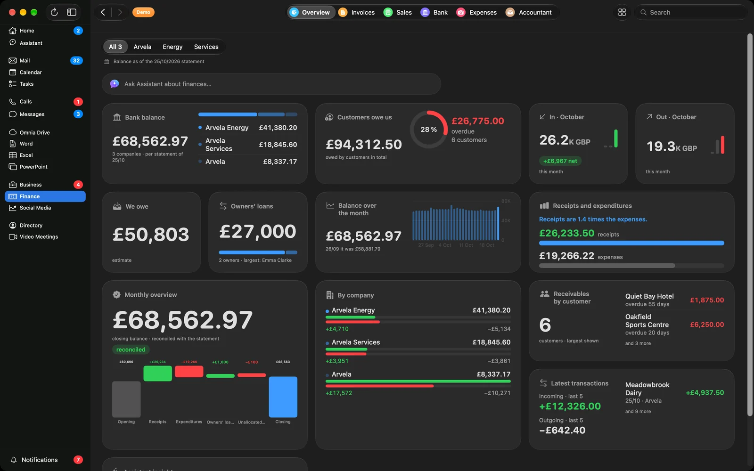
Task: Open Quiet Bay Hotel receivable row
Action: click(674, 300)
